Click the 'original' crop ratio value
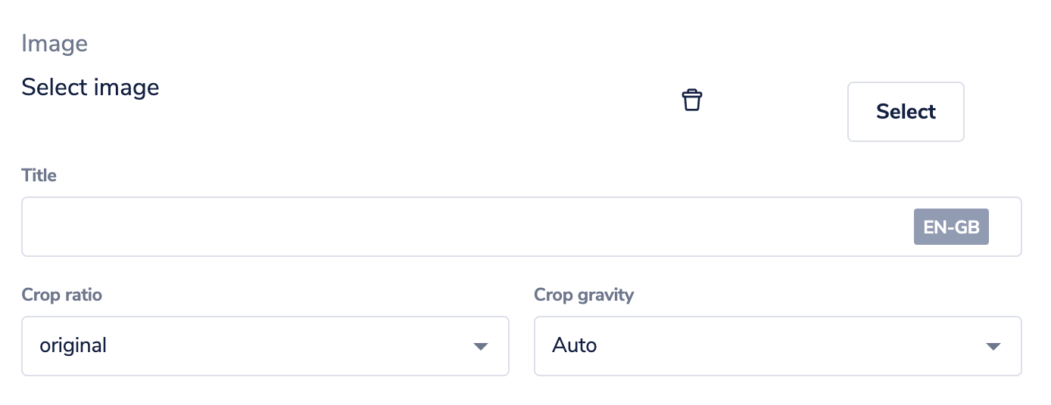The image size is (1051, 405). (x=73, y=346)
